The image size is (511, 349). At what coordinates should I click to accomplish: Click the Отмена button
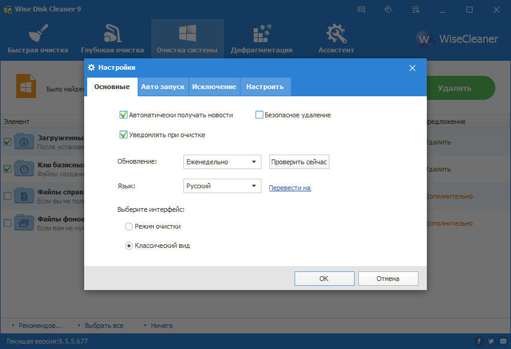tap(388, 279)
